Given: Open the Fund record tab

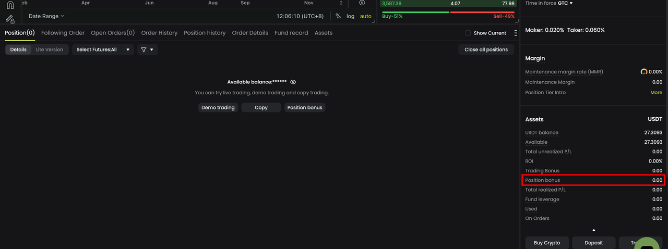Looking at the screenshot, I should 291,33.
